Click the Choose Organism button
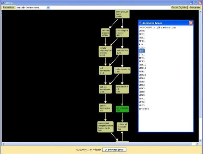Viewport: 203px width, 154px height. tap(179, 7)
